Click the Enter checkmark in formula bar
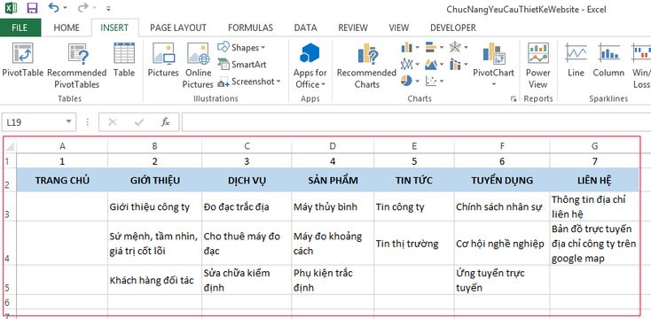The width and height of the screenshot is (651, 319). pos(139,122)
